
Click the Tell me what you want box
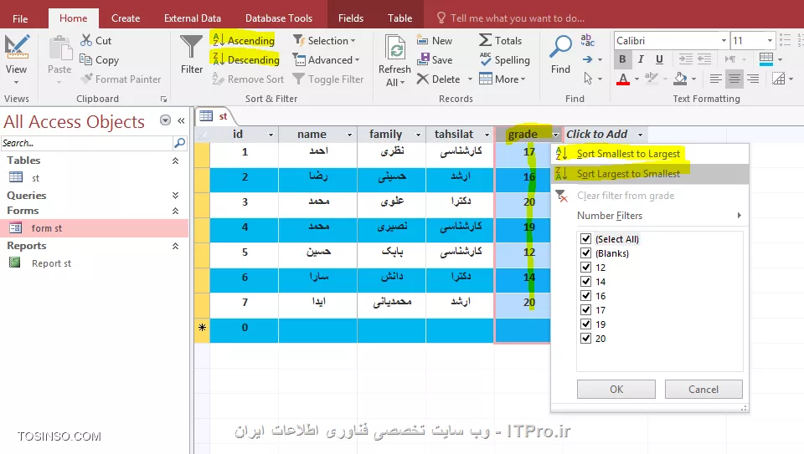click(517, 18)
